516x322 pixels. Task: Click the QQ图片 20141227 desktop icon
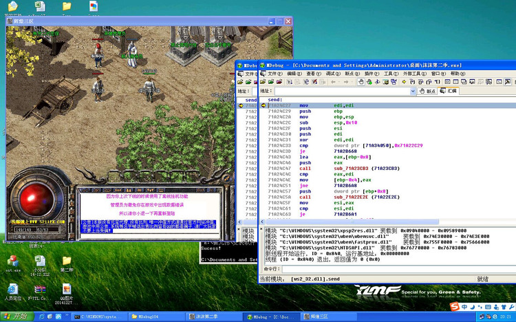[x=67, y=294]
